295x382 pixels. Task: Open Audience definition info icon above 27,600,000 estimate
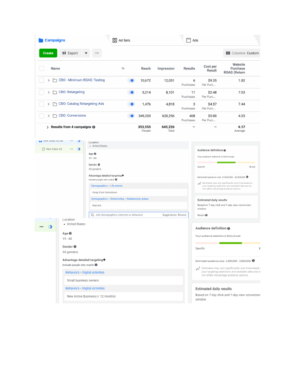point(225,150)
